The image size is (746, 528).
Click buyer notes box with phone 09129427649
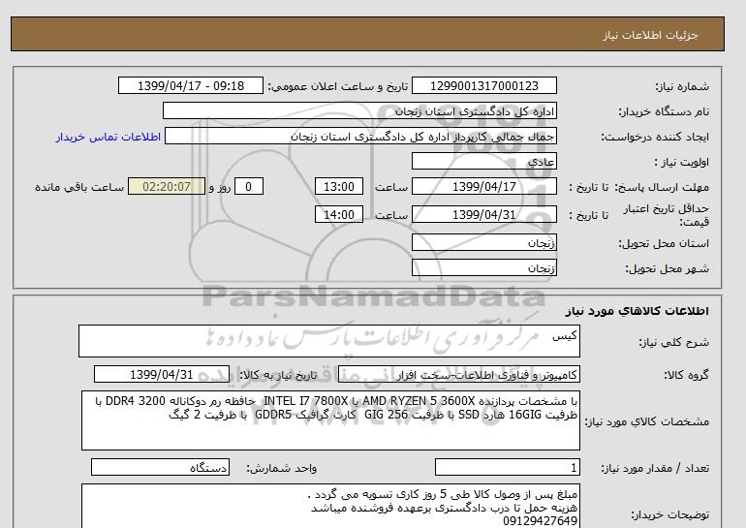(x=330, y=506)
